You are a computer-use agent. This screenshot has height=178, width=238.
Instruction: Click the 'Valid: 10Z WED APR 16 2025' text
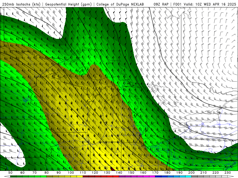click(210, 4)
